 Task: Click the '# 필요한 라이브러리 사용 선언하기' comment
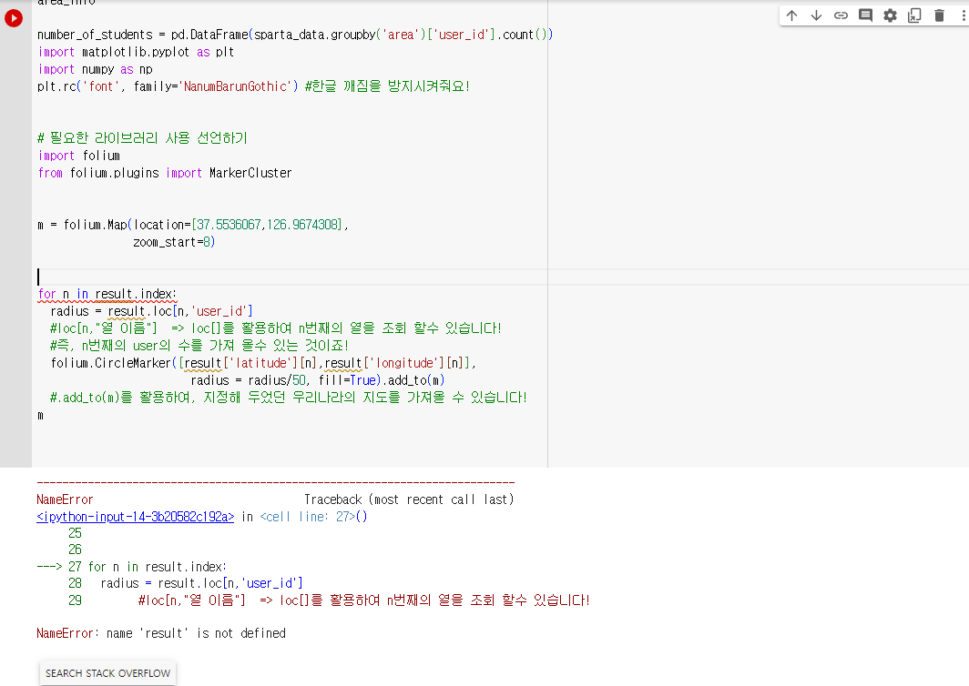[x=143, y=137]
